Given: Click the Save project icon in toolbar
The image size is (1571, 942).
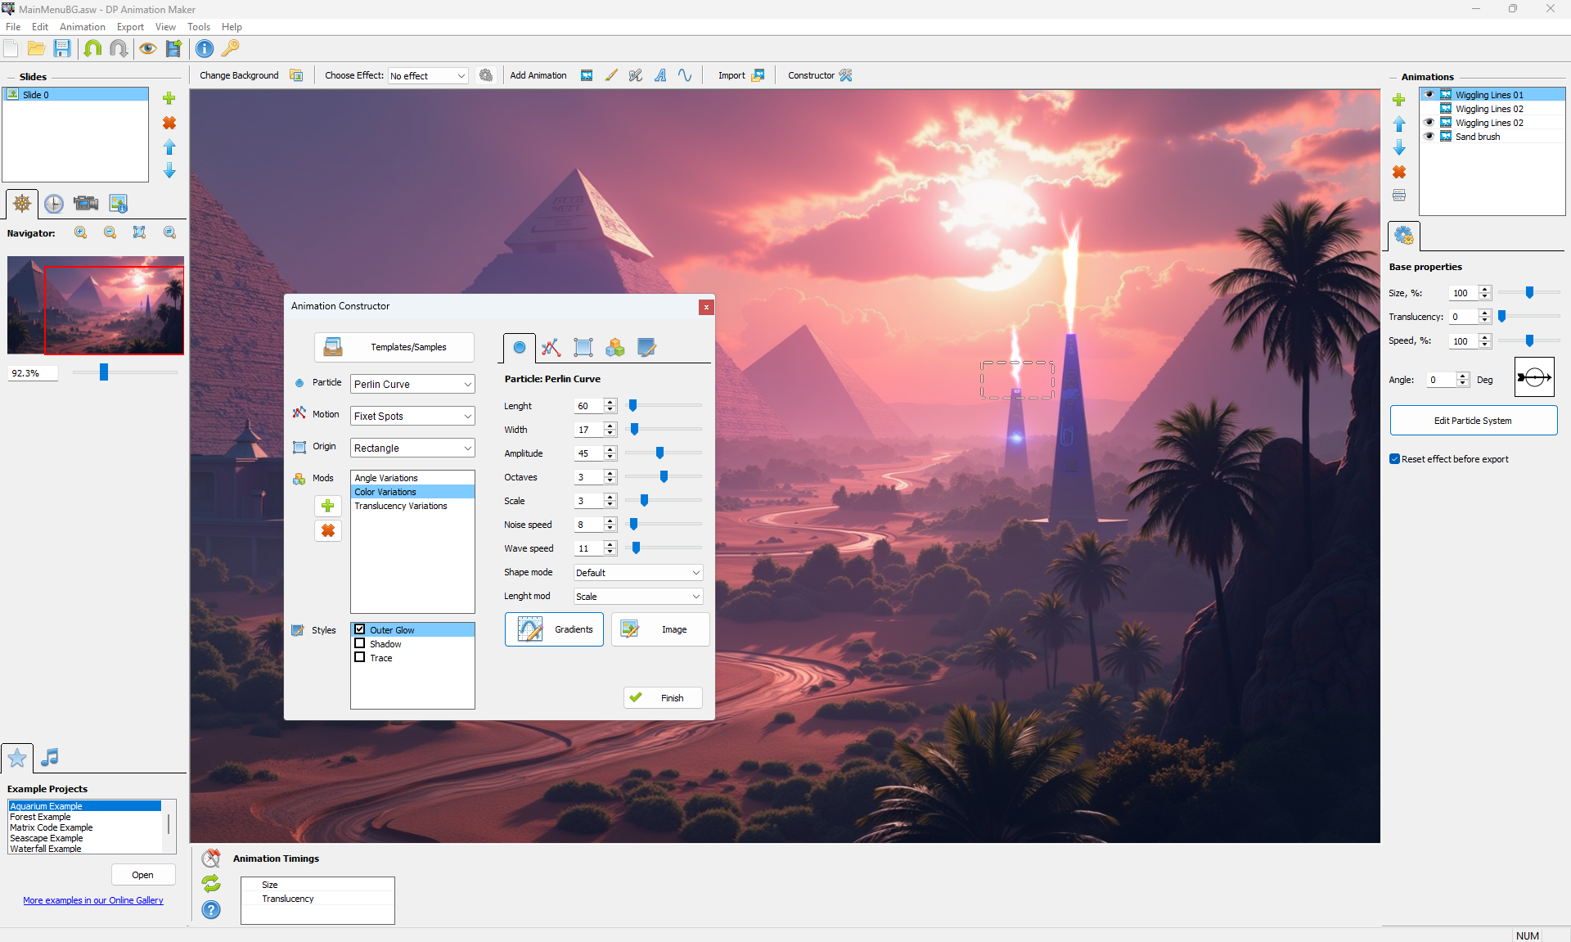Looking at the screenshot, I should coord(62,48).
